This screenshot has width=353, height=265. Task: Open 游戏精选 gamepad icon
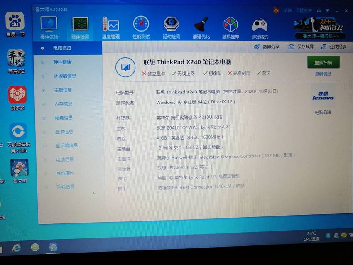click(260, 29)
